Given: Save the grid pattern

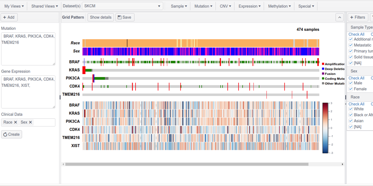Looking at the screenshot, I should click(125, 17).
